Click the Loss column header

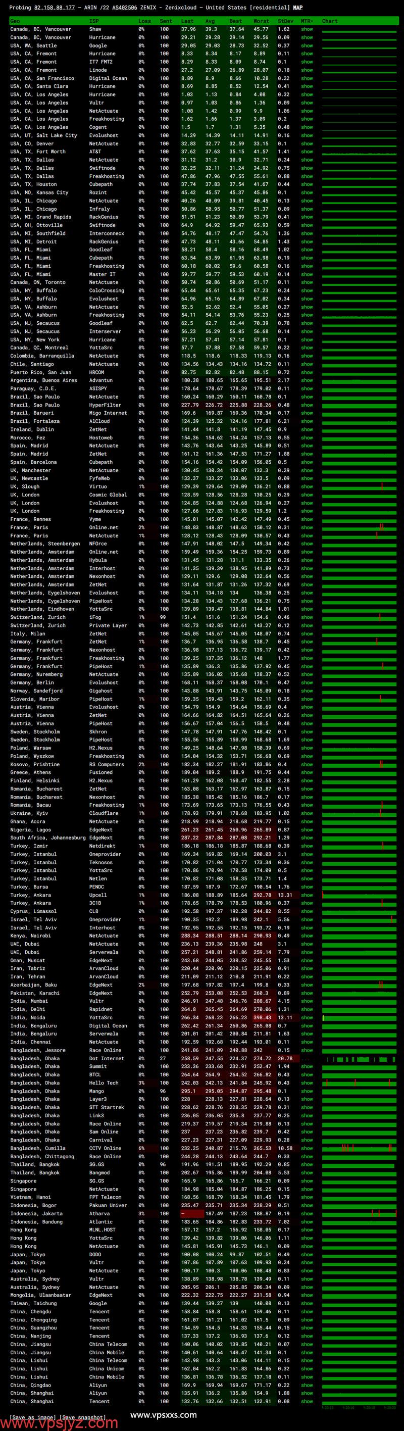coord(144,21)
